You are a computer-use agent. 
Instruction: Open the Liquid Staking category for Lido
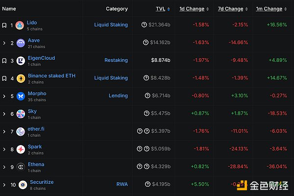click(111, 25)
